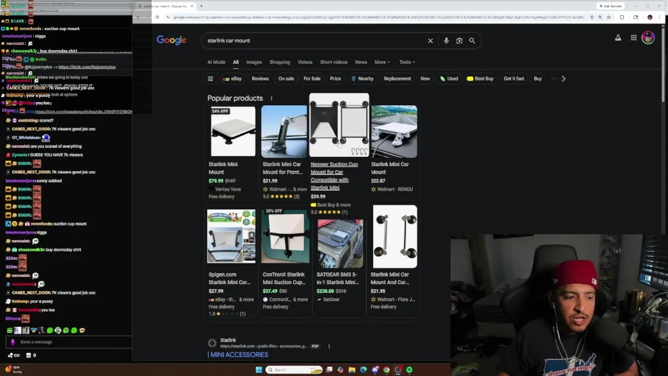Click the magnifier search submit icon
Viewport: 668px width, 376px height.
[x=472, y=41]
